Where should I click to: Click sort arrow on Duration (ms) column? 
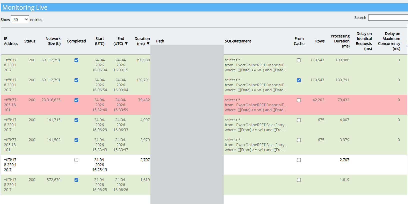pyautogui.click(x=148, y=44)
